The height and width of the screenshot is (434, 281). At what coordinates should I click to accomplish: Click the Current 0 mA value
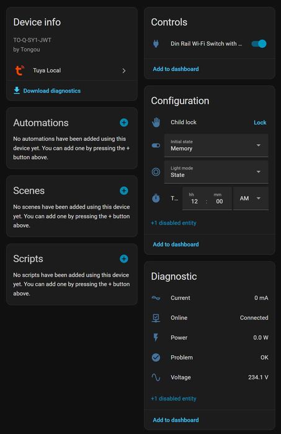point(261,298)
